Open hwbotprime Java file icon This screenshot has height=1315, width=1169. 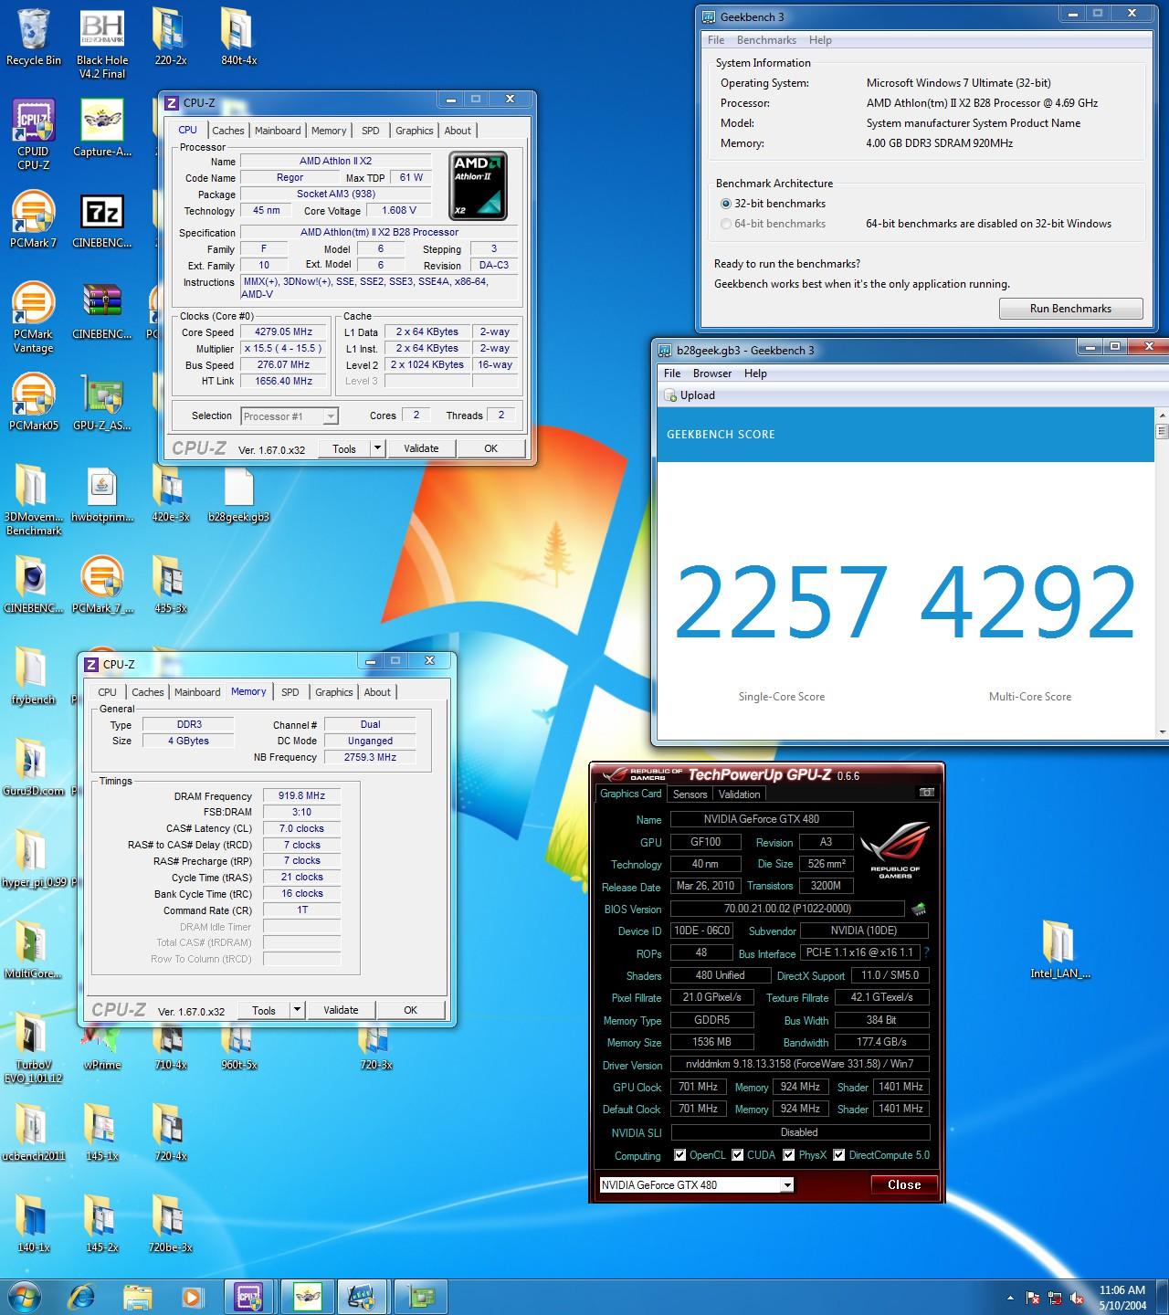[x=102, y=494]
